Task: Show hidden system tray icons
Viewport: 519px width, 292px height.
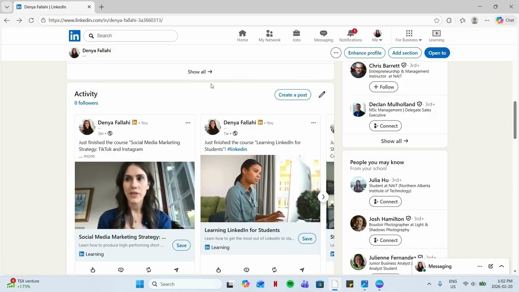Action: [429, 284]
